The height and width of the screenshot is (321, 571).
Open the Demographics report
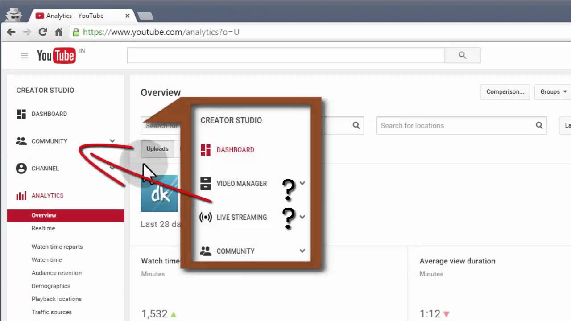(x=51, y=286)
